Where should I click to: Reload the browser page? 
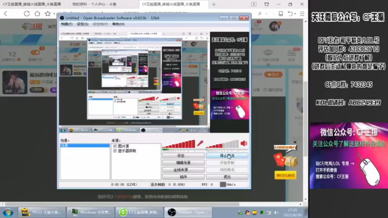27,14
